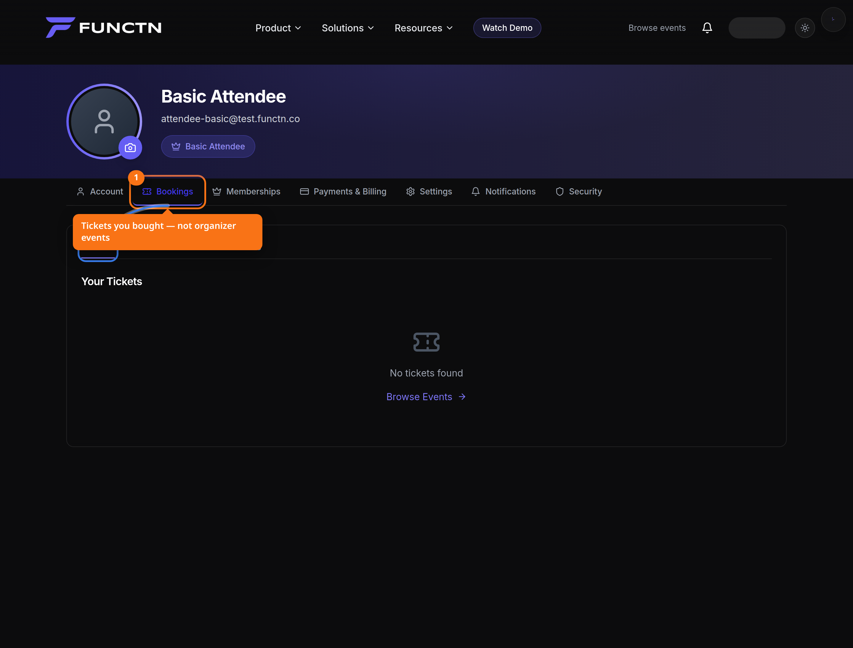The image size is (853, 648).
Task: Click the Browse Events link with arrow
Action: click(426, 397)
